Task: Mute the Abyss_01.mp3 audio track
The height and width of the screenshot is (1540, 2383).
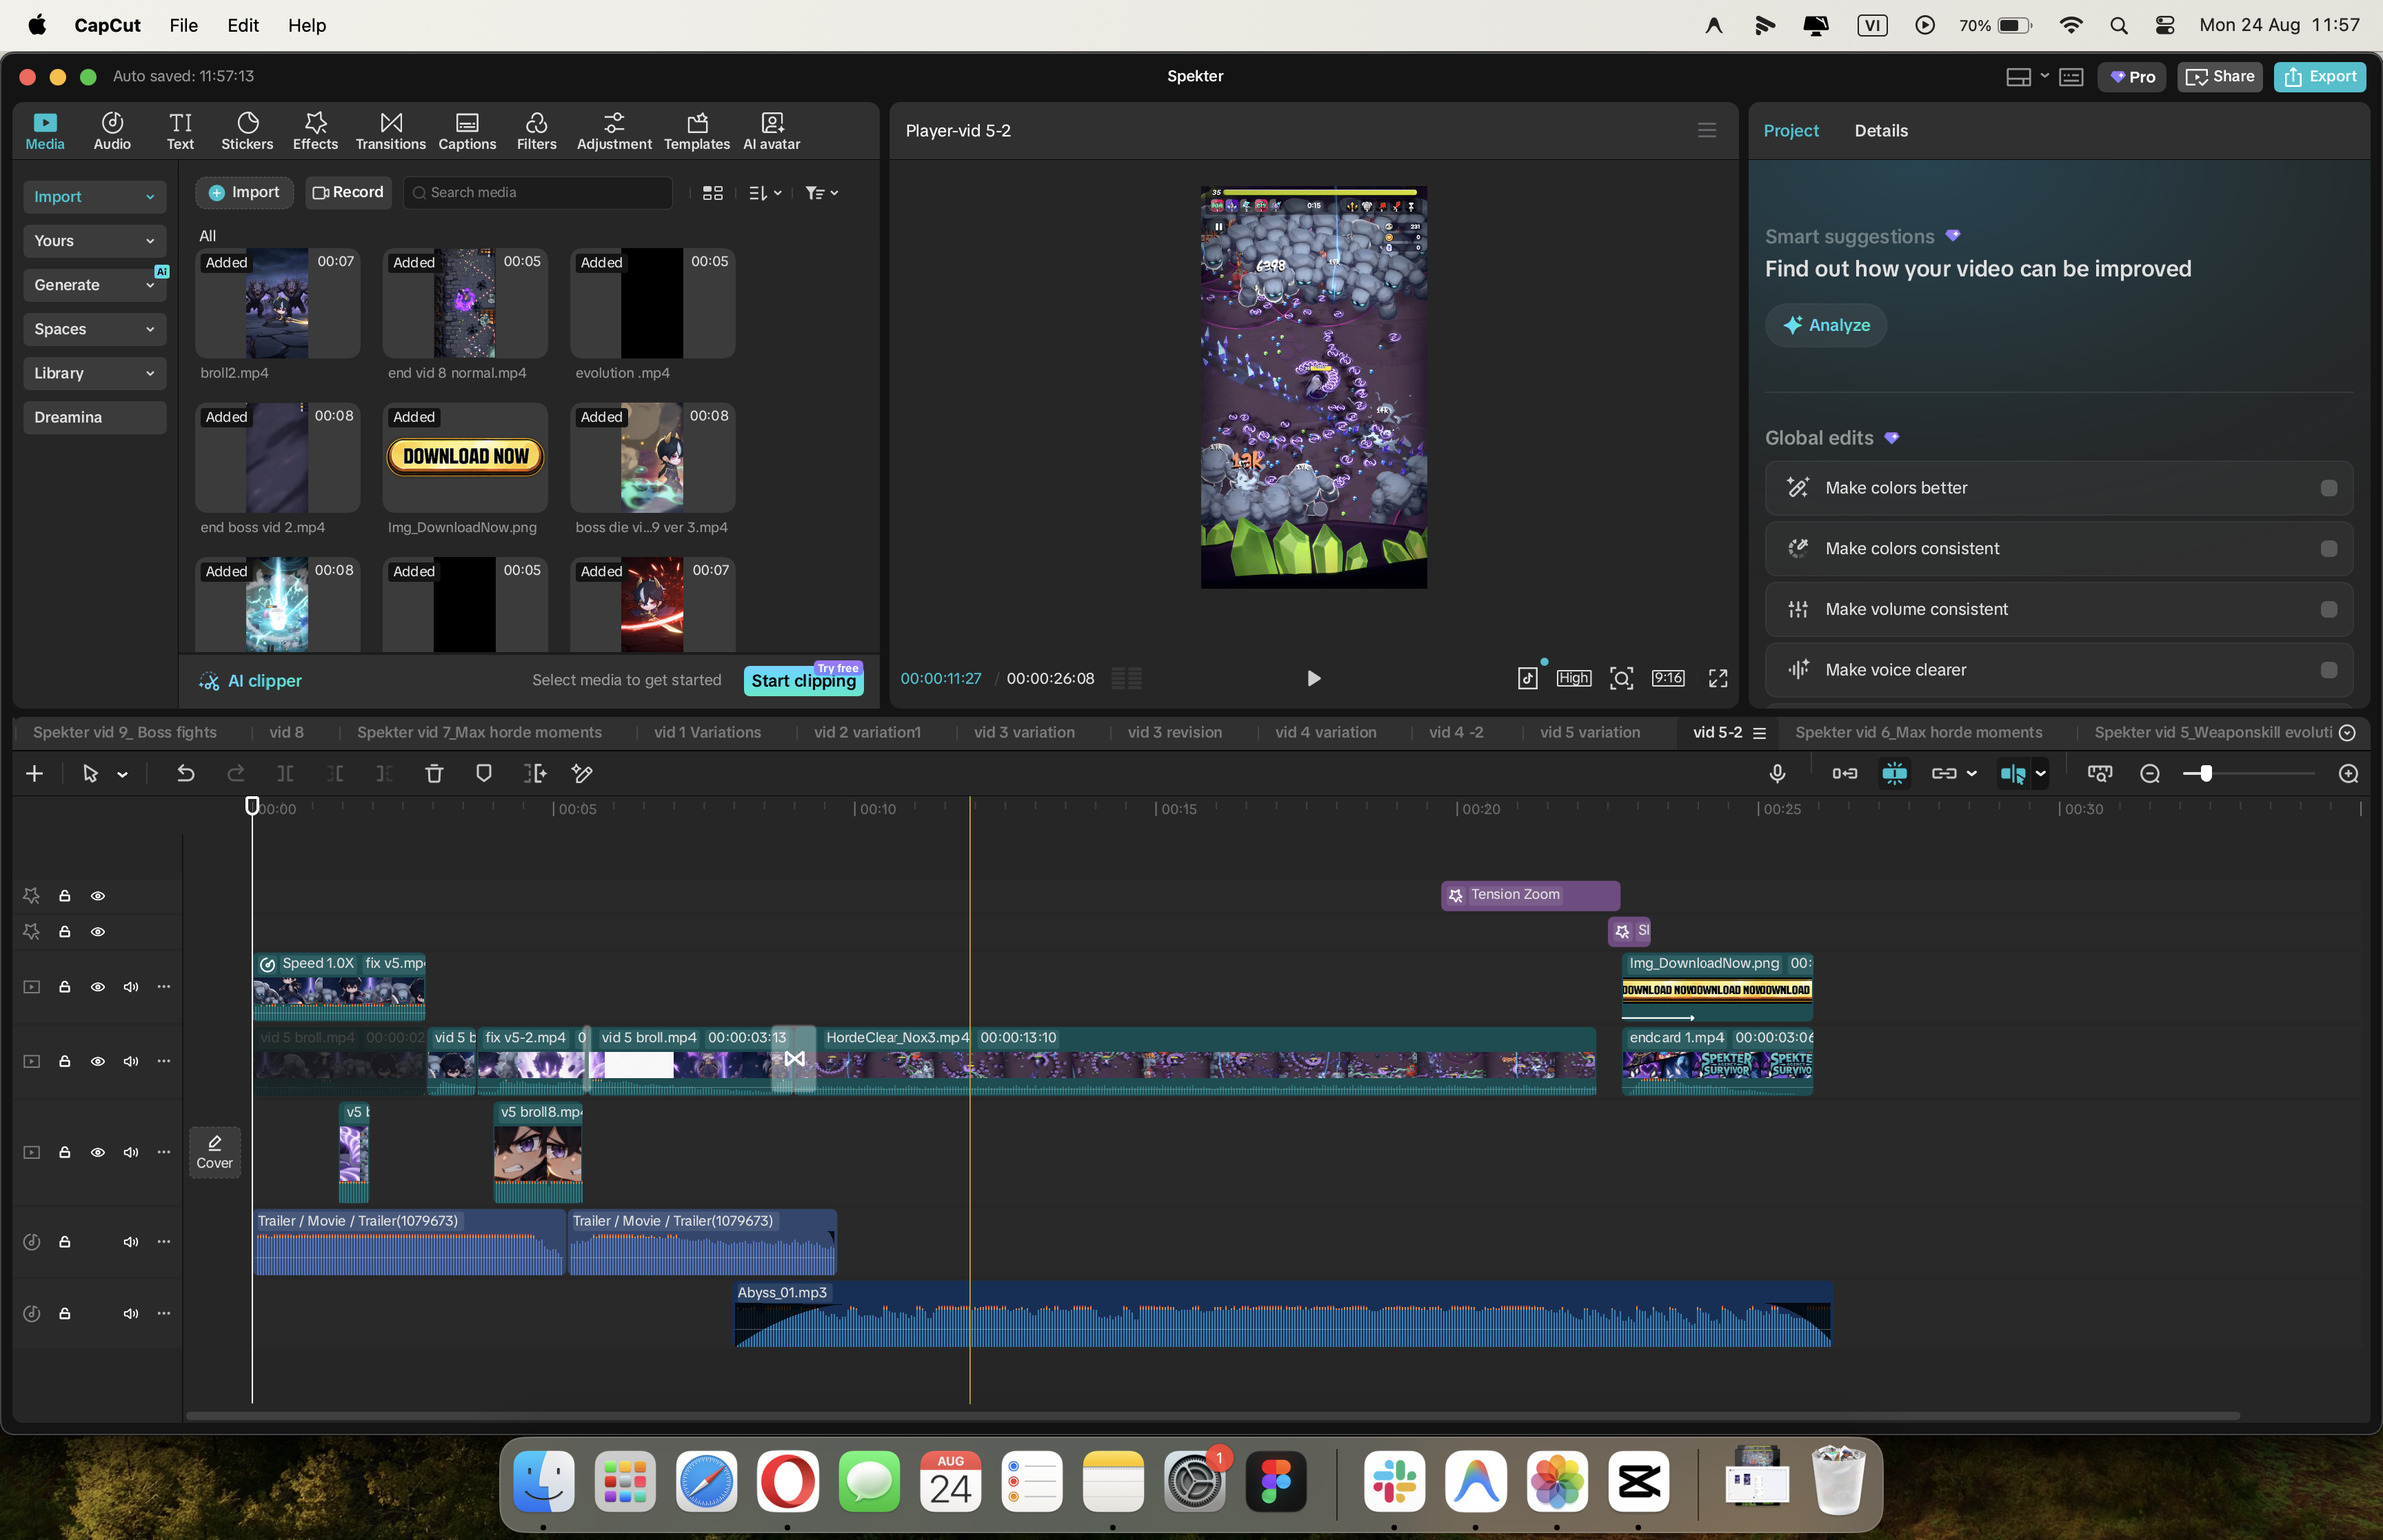Action: (130, 1314)
